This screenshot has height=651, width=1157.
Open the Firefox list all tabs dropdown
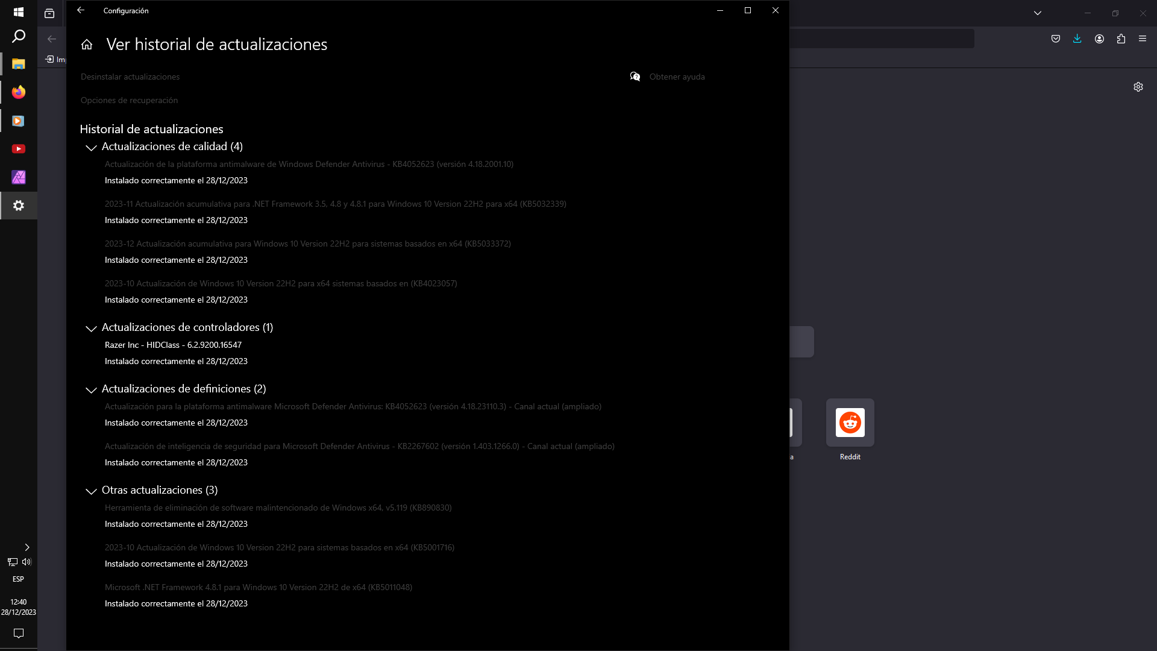tap(1038, 13)
